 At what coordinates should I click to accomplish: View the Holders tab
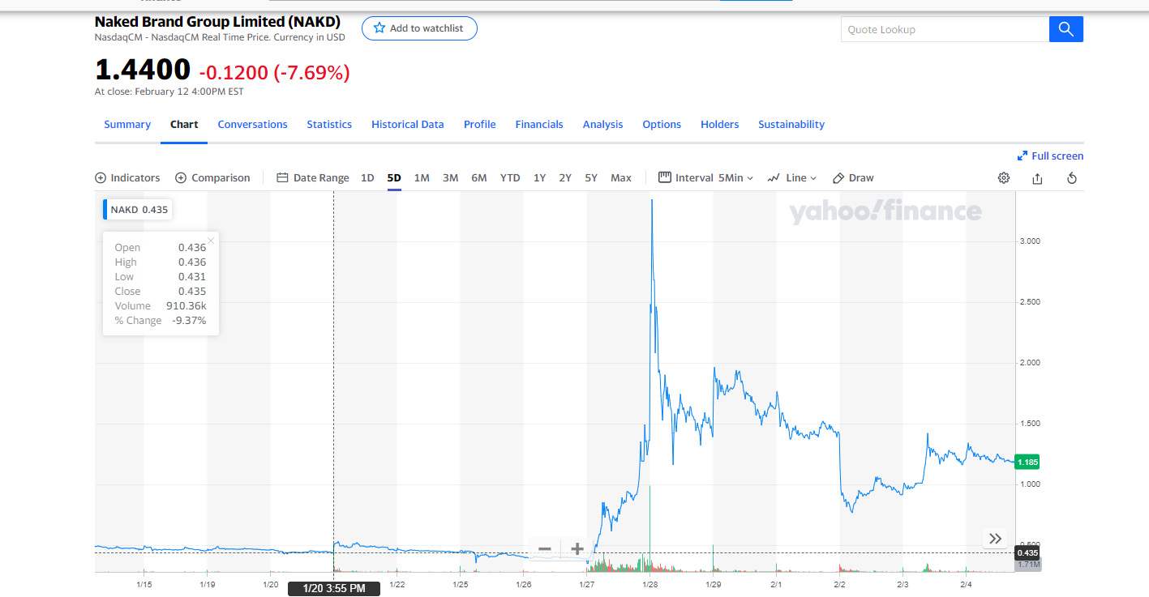click(720, 125)
